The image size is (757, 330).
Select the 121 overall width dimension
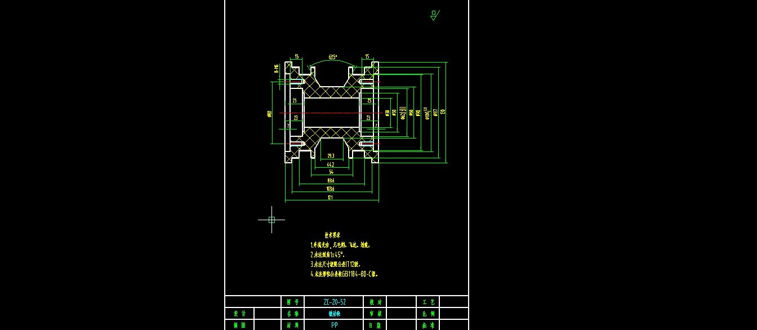(331, 198)
